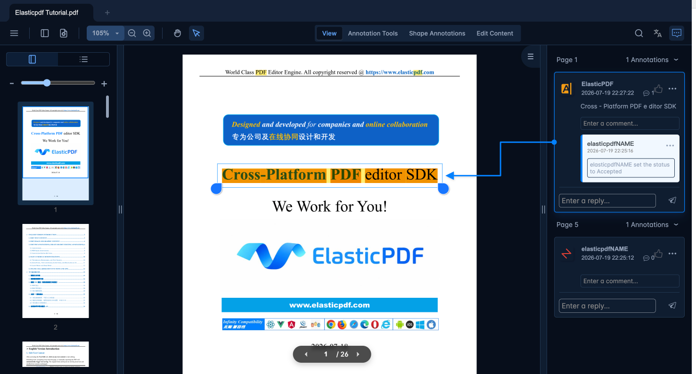Toggle the left sidebar panel icon
696x374 pixels.
pos(45,33)
